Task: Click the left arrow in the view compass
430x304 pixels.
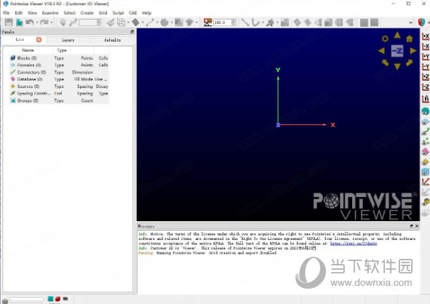Action: [381, 51]
